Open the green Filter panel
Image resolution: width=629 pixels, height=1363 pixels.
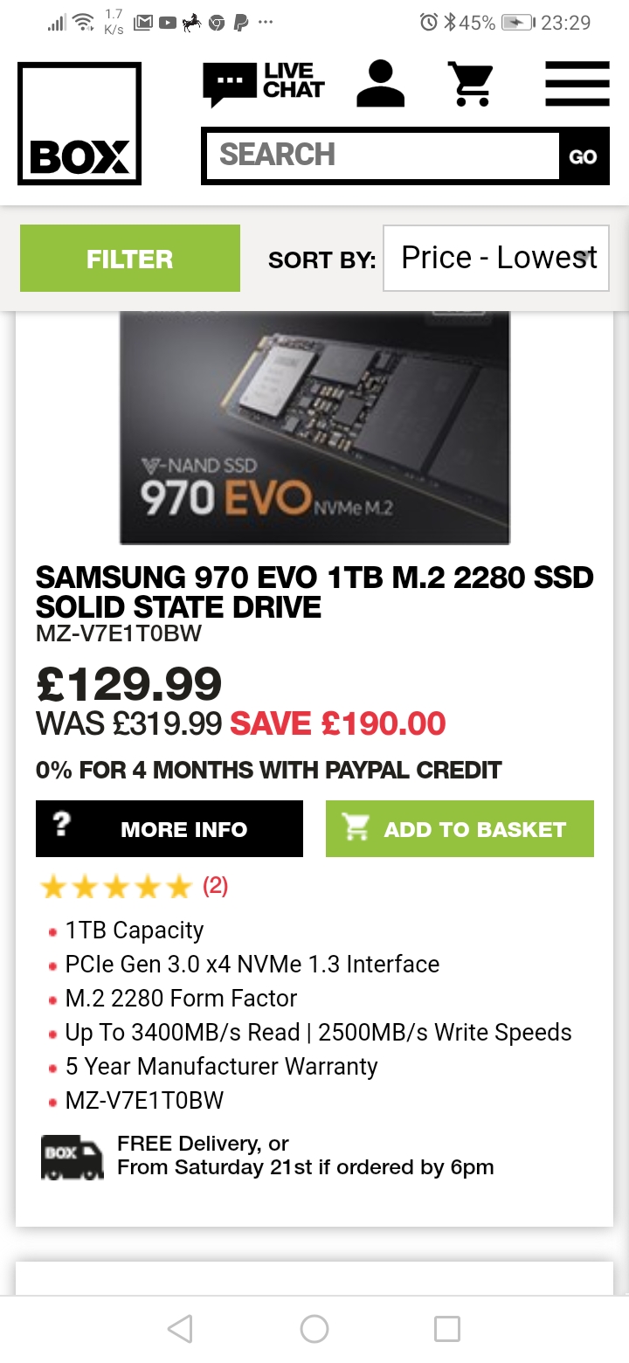coord(130,259)
